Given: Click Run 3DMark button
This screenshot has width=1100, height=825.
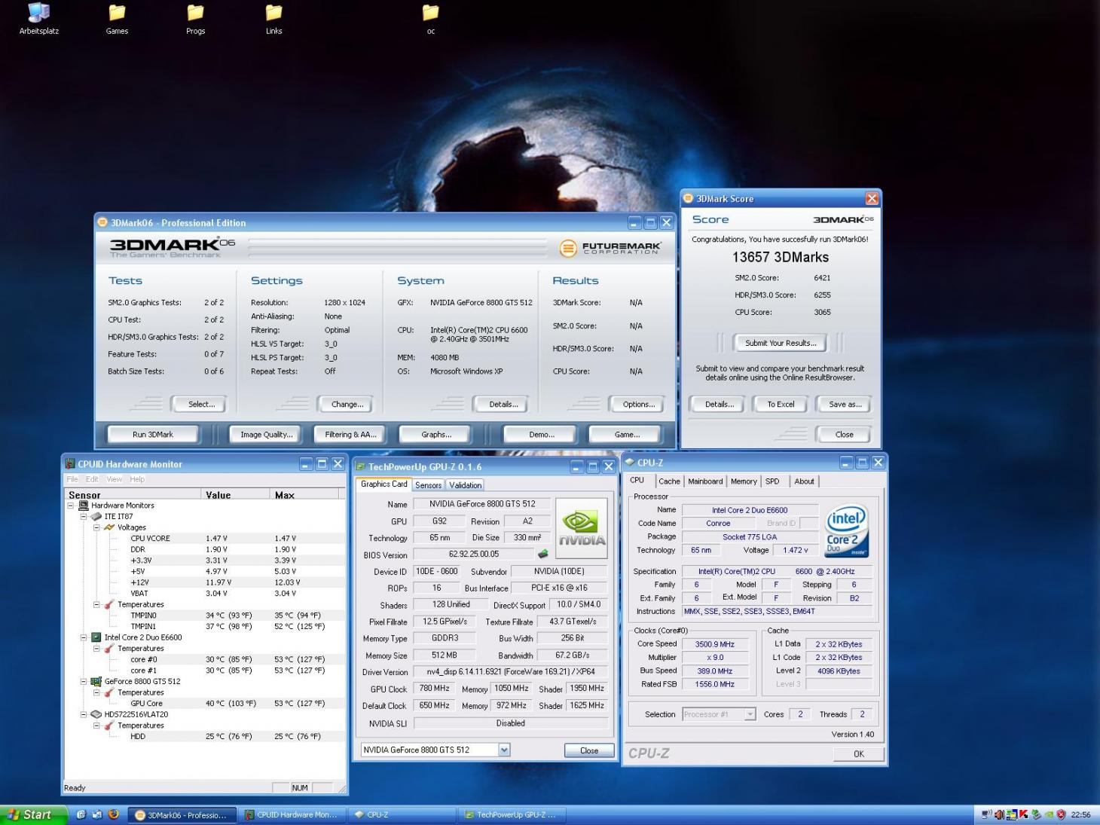Looking at the screenshot, I should pyautogui.click(x=153, y=435).
